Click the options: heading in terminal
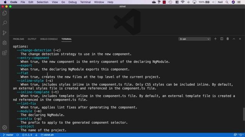The width and height of the screenshot is (245, 137). (x=20, y=46)
